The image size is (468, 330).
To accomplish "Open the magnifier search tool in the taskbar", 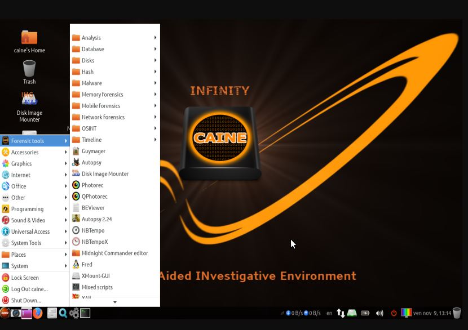I will coord(63,313).
